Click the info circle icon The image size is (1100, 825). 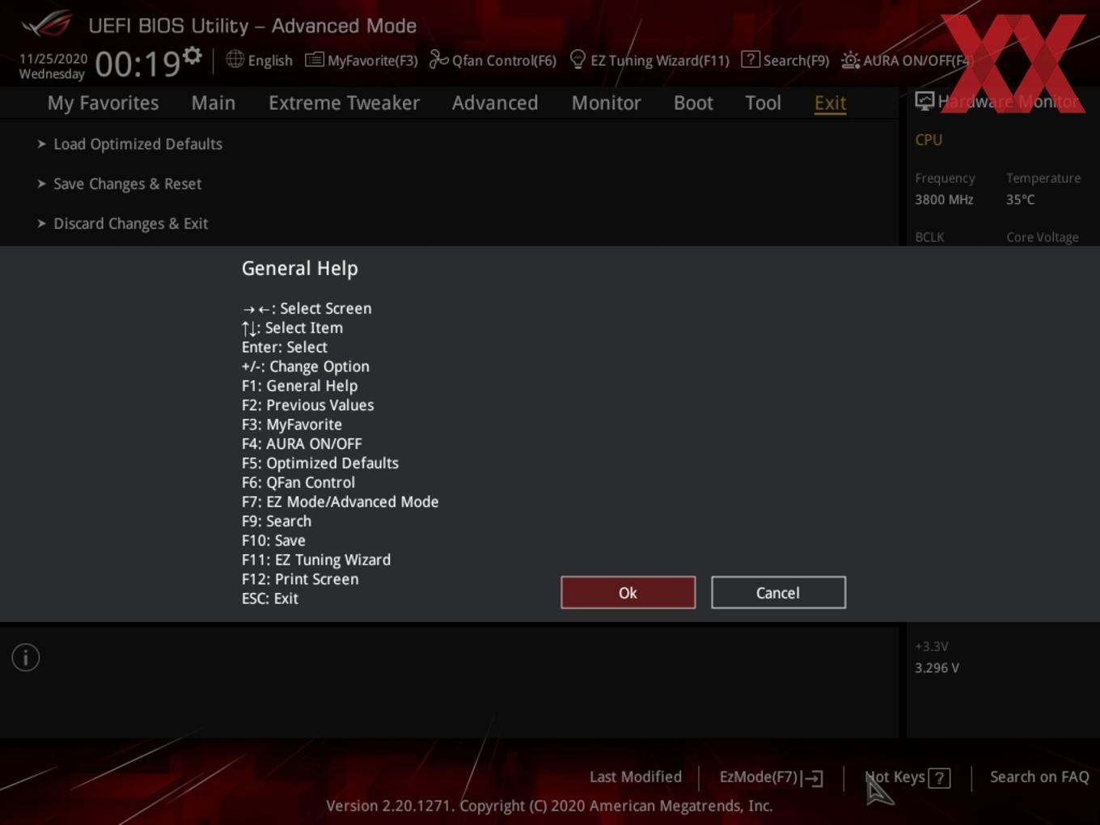click(26, 658)
